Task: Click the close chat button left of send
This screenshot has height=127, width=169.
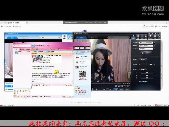Action: (64, 96)
